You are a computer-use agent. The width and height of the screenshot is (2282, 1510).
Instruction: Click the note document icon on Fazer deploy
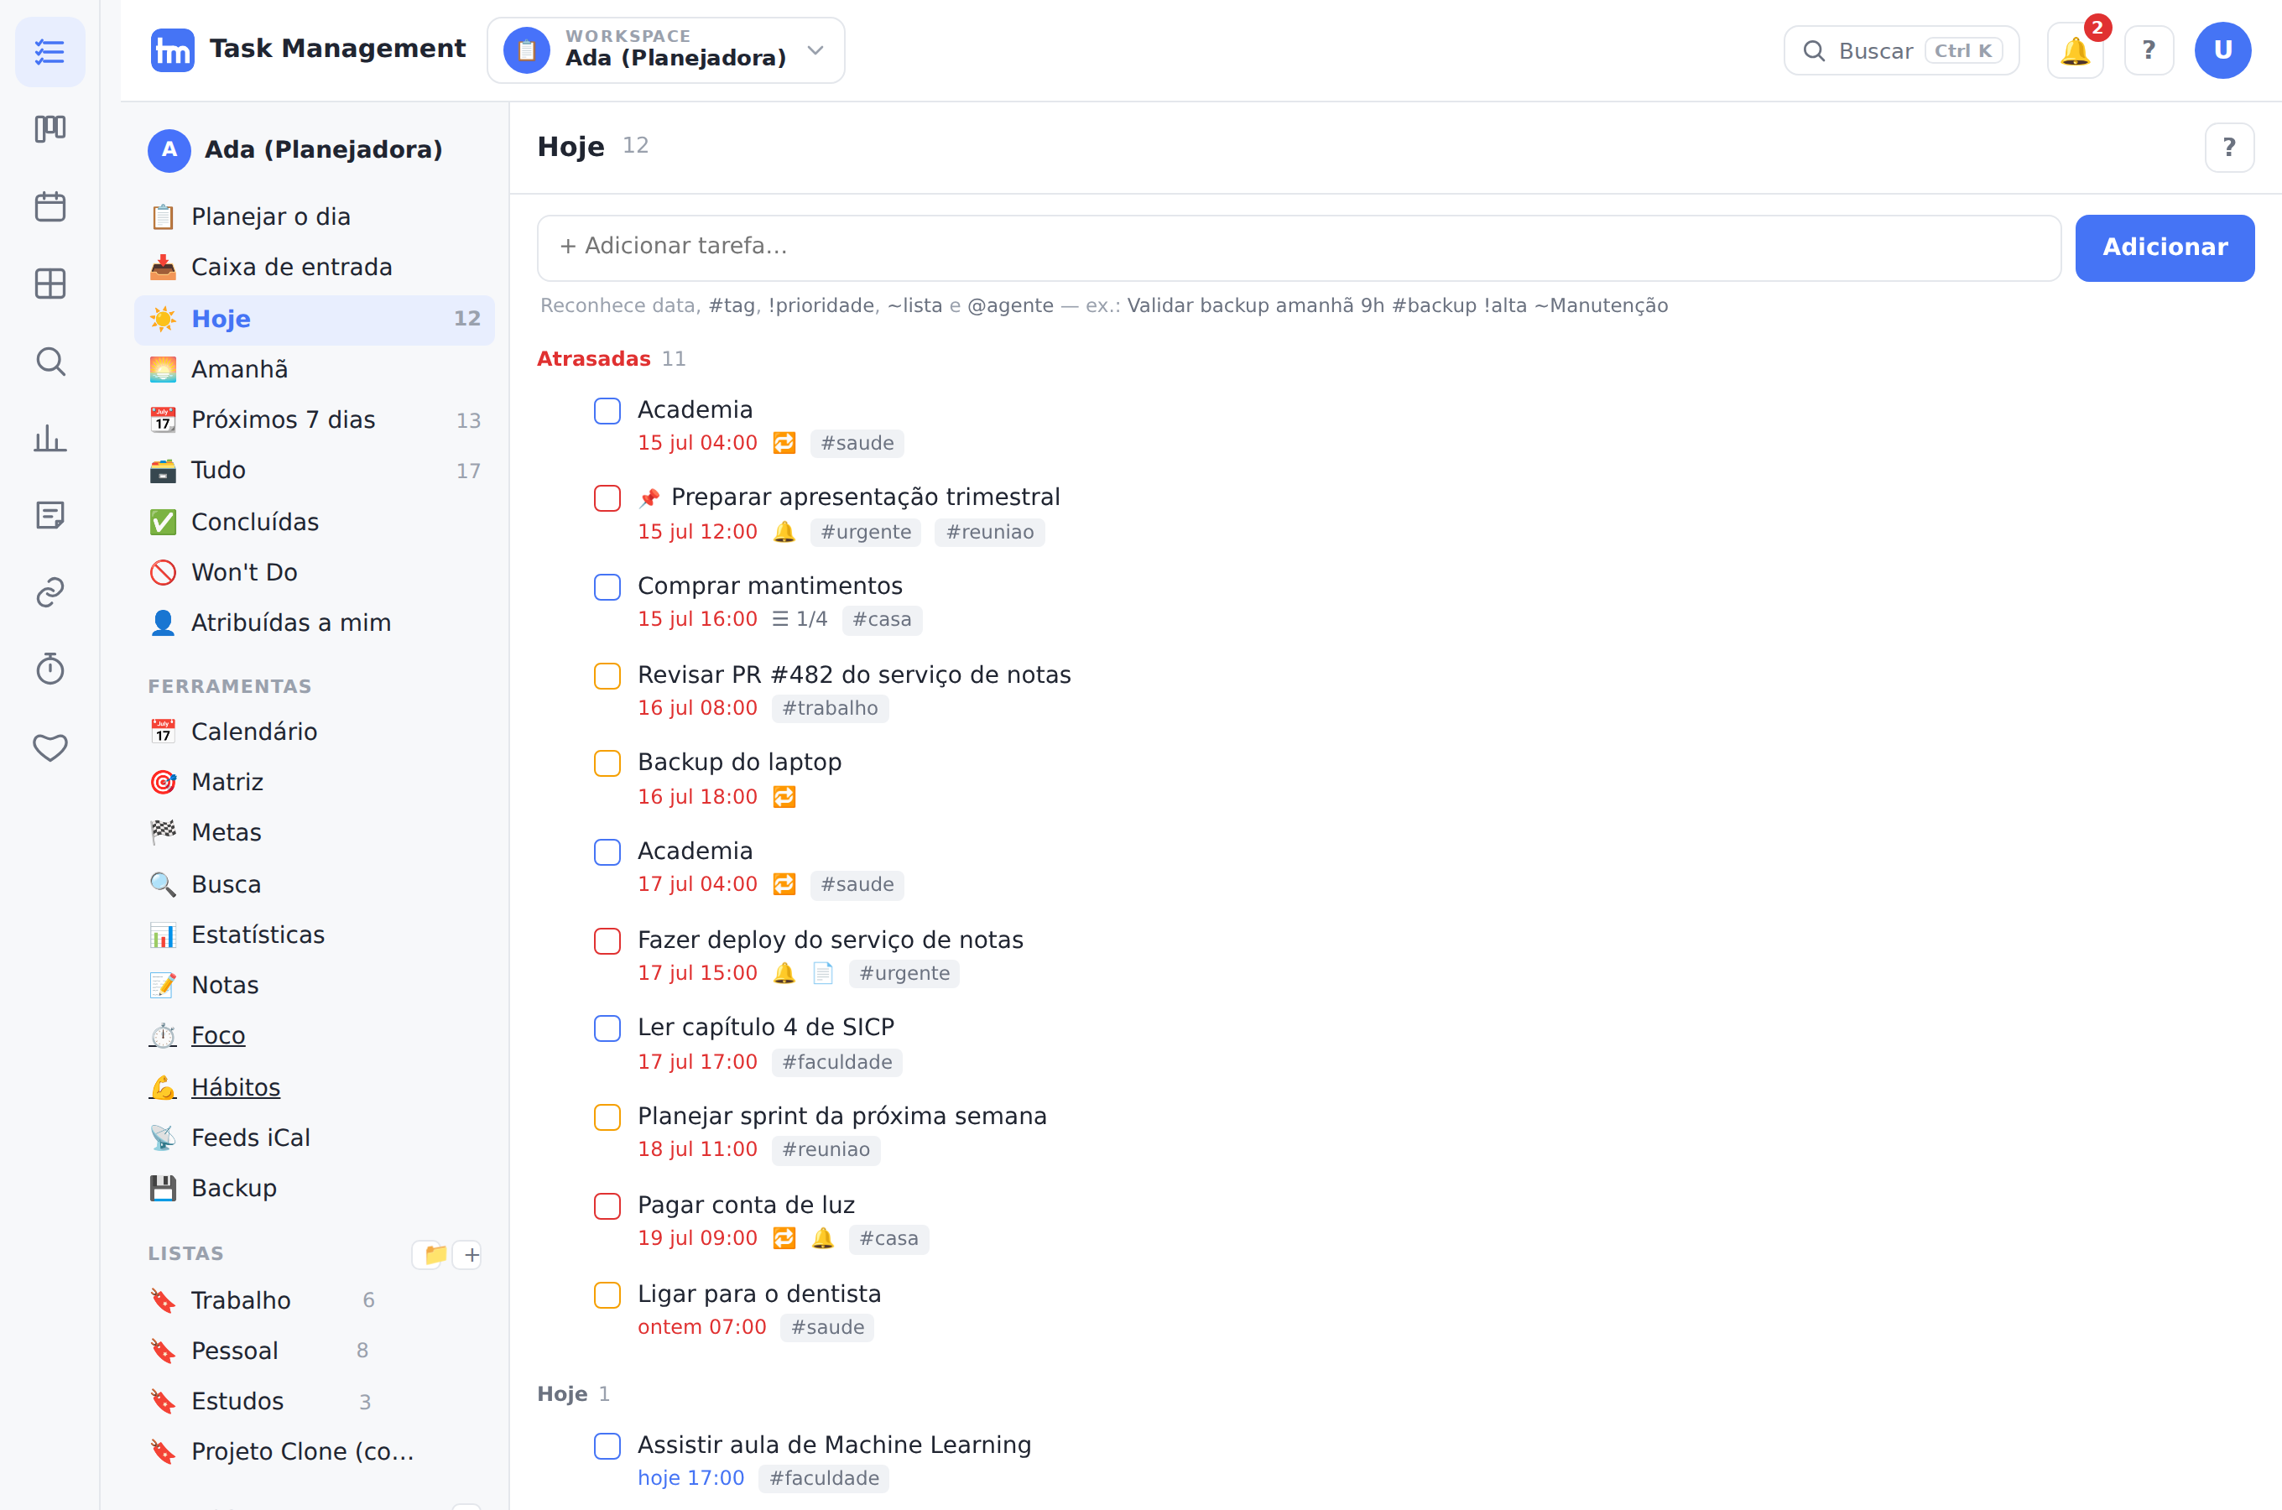[822, 974]
